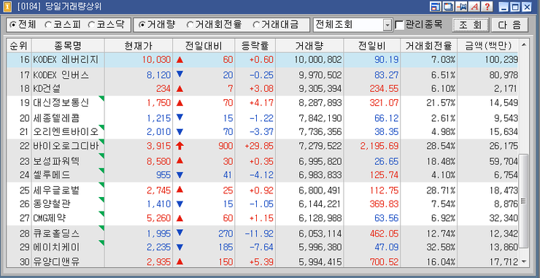Select the 코스닥 radio button
Screen dimensions: 540x278
point(92,25)
